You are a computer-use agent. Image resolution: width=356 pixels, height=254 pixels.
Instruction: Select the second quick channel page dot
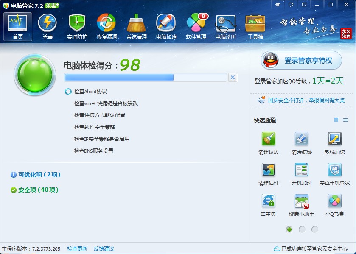tap(302, 229)
